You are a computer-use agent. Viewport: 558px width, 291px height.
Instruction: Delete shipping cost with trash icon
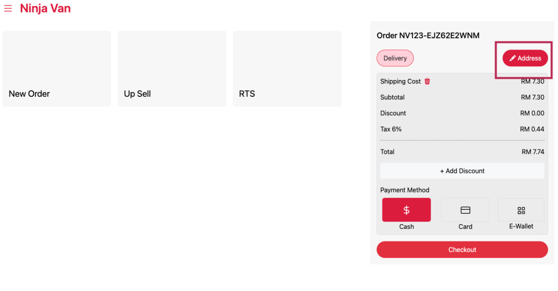coord(427,82)
